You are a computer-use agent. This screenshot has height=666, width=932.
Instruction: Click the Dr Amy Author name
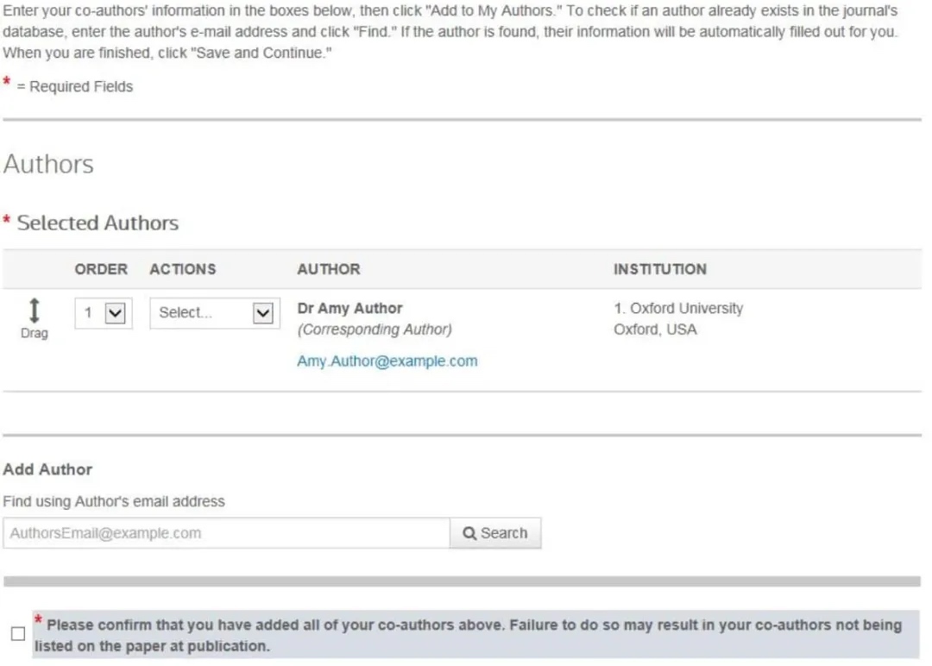pyautogui.click(x=349, y=308)
